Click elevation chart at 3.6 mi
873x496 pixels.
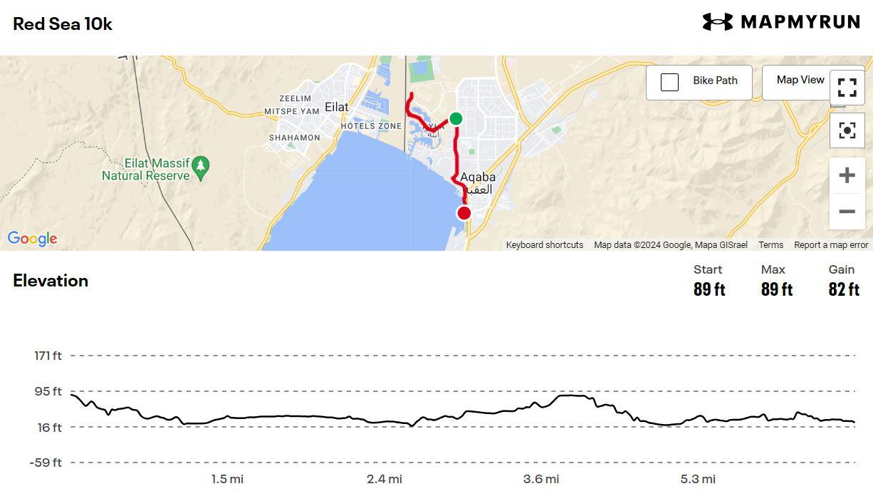(x=541, y=406)
